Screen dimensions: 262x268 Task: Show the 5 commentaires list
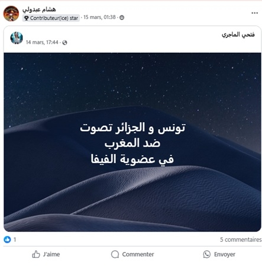(241, 240)
